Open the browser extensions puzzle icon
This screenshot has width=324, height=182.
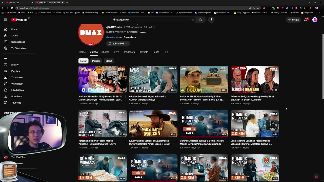tap(310, 8)
